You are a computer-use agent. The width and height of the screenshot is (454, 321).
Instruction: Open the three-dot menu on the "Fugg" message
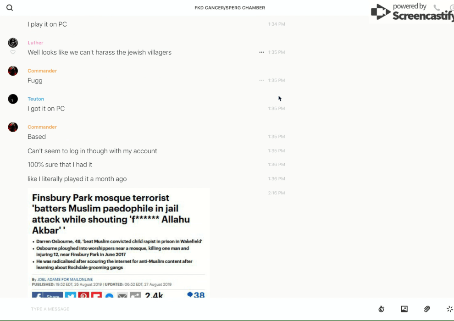[261, 80]
